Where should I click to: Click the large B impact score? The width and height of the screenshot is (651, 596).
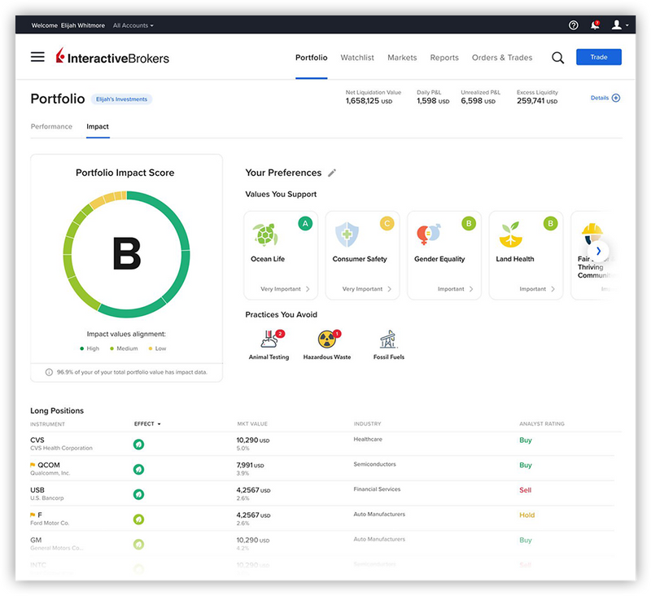point(127,254)
